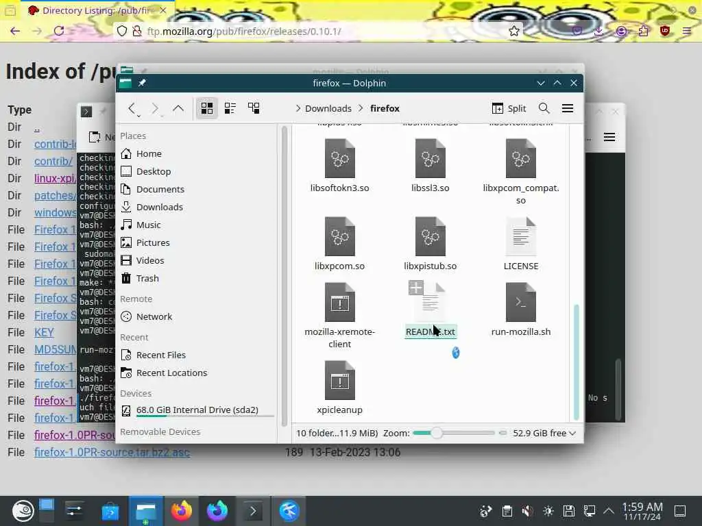This screenshot has height=526, width=702.
Task: Click the README.txt file label
Action: (x=431, y=332)
